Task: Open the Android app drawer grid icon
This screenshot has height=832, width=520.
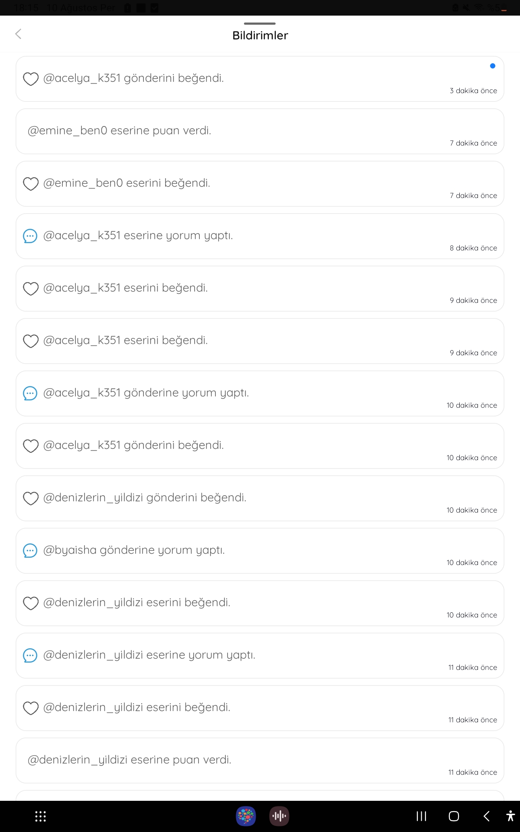Action: click(40, 816)
